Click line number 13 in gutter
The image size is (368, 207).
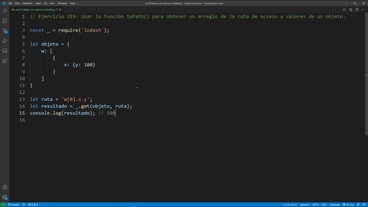coord(22,99)
